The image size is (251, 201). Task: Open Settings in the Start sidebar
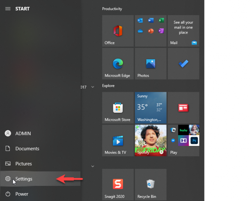[24, 179]
